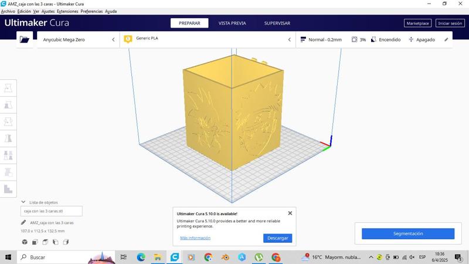
Task: Switch to front view cube icon
Action: tap(35, 242)
